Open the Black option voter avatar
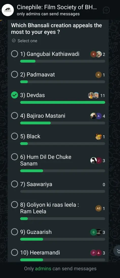The image size is (120, 278). [x=99, y=137]
